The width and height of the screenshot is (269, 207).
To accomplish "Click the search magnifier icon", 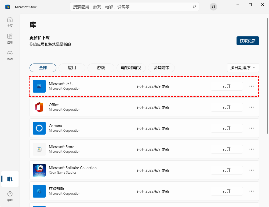I will tap(194, 7).
